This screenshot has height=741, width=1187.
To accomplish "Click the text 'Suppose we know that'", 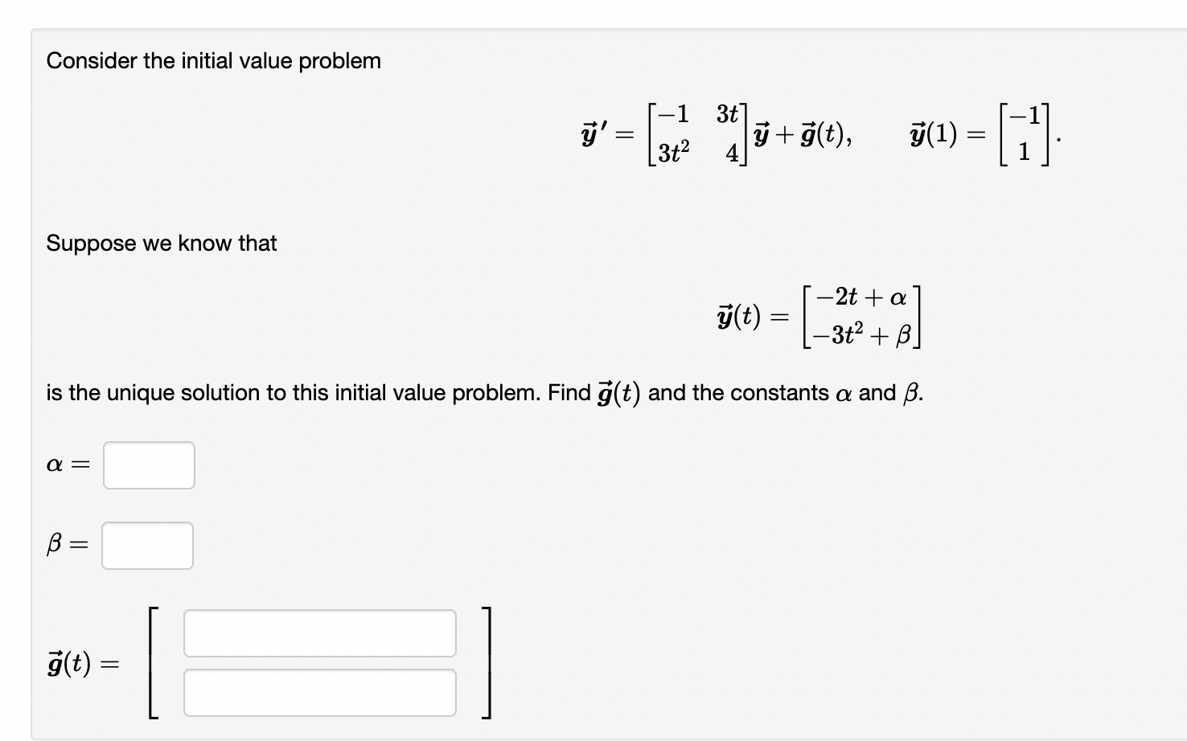I will (x=161, y=243).
